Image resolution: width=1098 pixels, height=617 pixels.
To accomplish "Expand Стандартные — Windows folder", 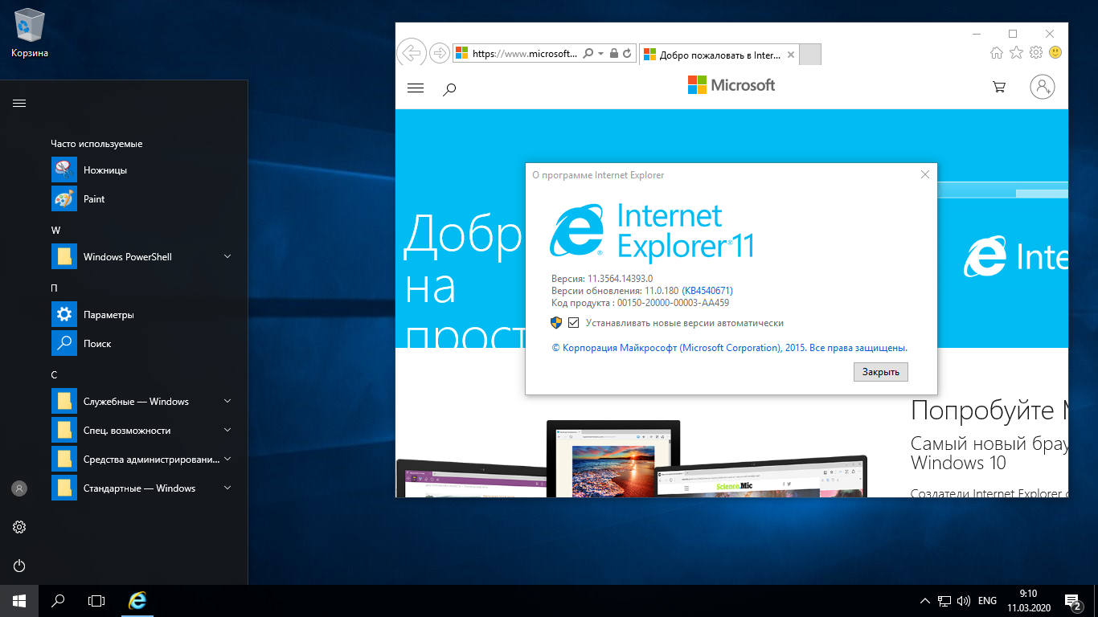I will tap(227, 488).
